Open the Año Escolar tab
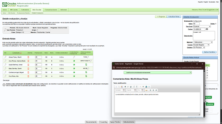This screenshot has height=124, width=222. coord(37,10)
